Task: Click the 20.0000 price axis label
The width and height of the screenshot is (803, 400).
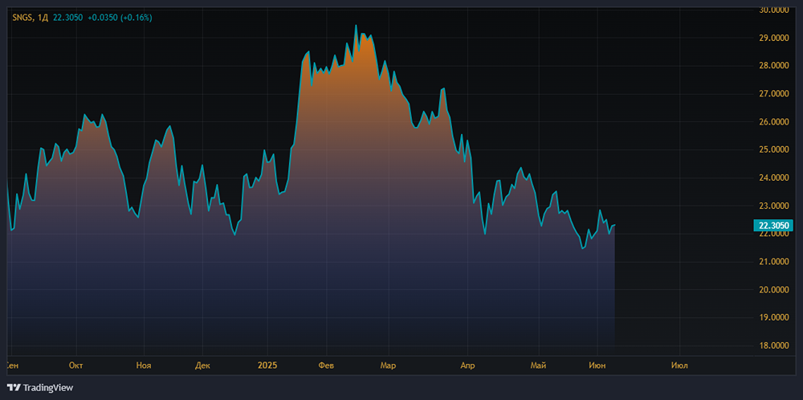Action: pos(774,290)
